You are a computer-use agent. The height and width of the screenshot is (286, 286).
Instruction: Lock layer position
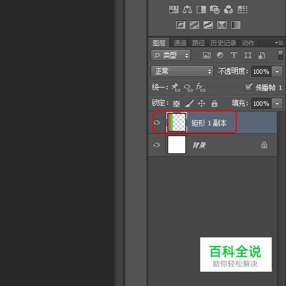[x=201, y=104]
